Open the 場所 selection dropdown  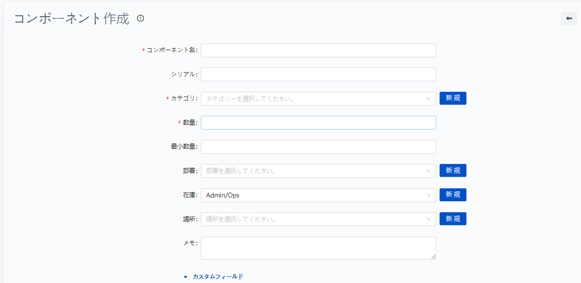click(x=316, y=218)
